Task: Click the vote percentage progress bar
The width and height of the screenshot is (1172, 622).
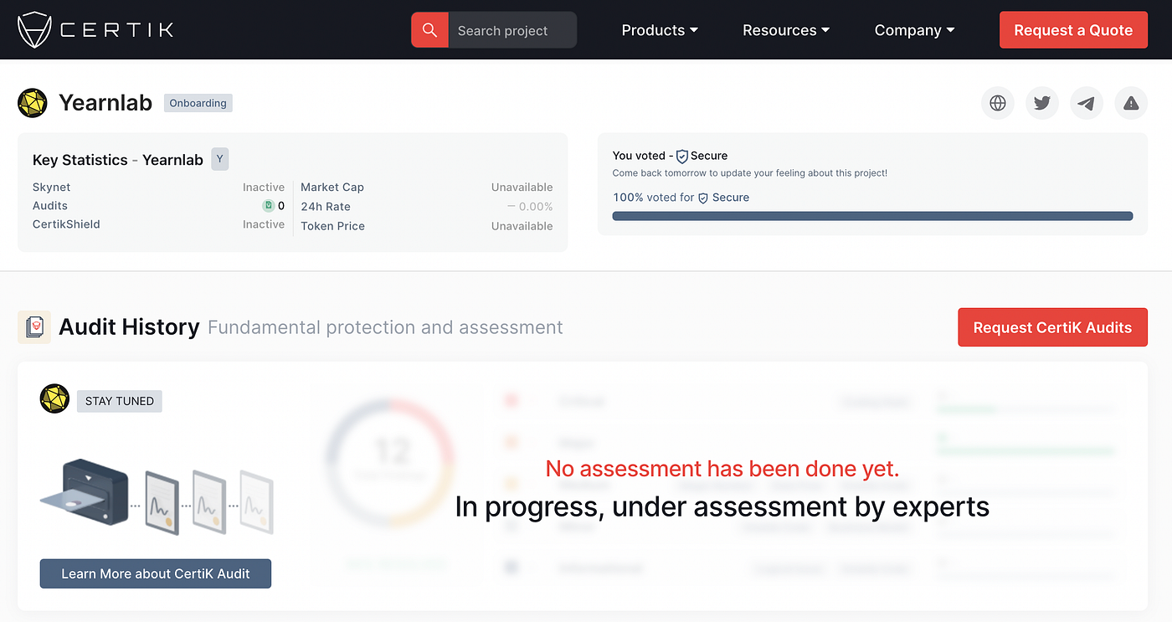Action: coord(872,216)
